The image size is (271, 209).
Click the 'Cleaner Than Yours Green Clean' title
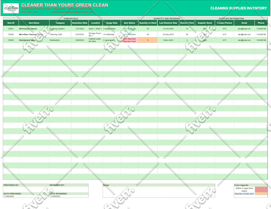point(65,5)
